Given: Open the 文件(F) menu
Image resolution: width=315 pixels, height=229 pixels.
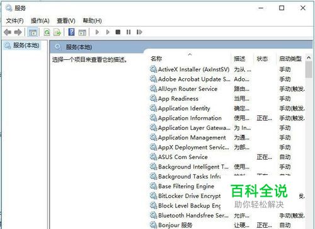Looking at the screenshot, I should (x=14, y=21).
